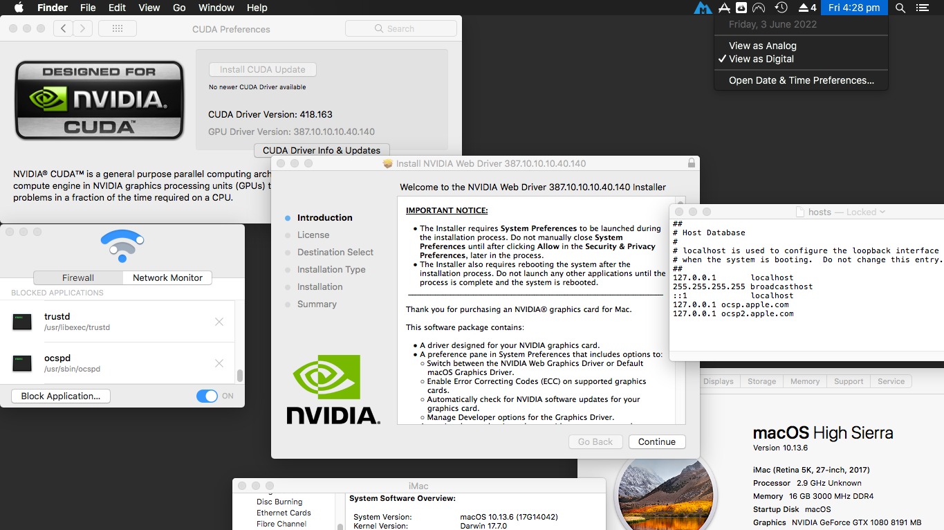Click Install CUDA Update button

pos(263,69)
